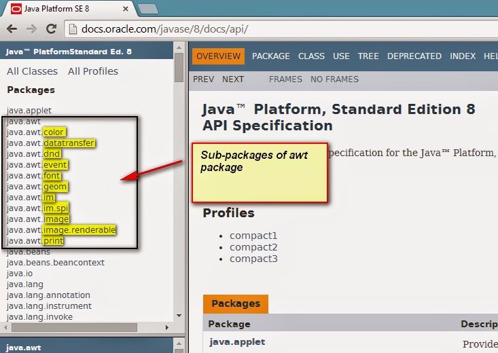
Task: Open the java.lang.annotation package
Action: tap(48, 295)
